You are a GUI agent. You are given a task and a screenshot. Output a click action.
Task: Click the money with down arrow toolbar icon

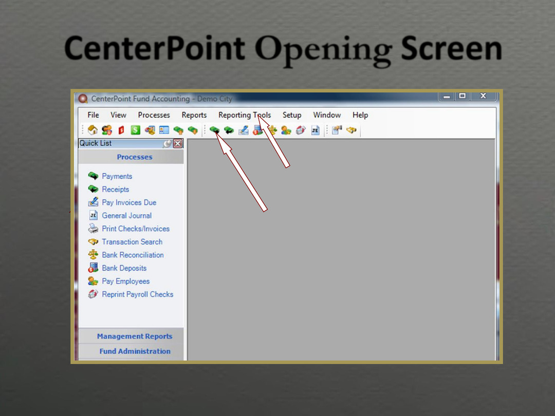193,130
